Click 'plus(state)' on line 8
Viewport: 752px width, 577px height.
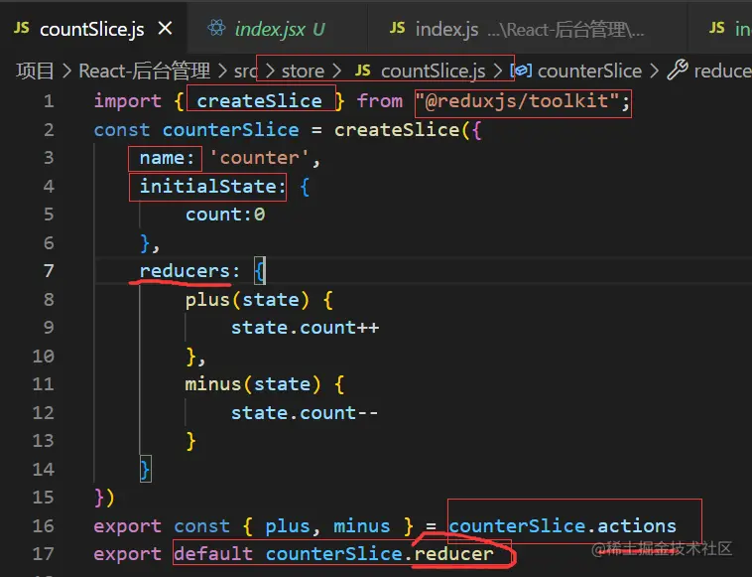pyautogui.click(x=247, y=300)
